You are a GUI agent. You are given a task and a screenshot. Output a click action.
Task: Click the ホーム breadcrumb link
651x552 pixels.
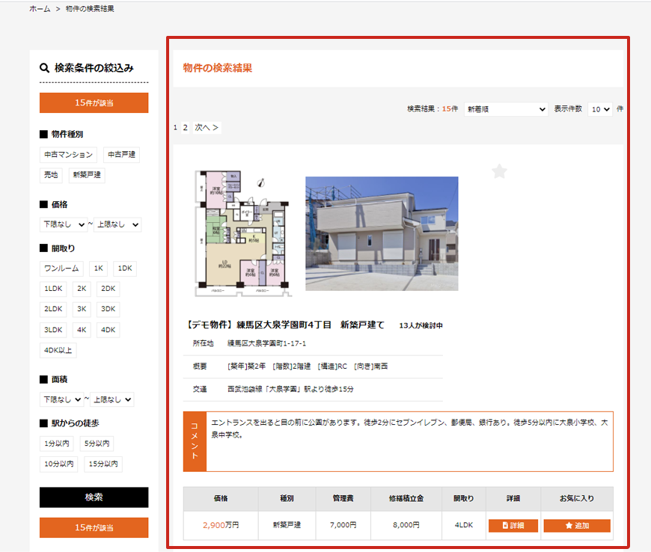pyautogui.click(x=40, y=9)
